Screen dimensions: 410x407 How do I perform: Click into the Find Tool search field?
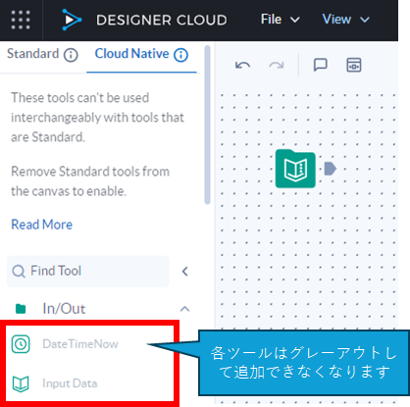tap(88, 271)
